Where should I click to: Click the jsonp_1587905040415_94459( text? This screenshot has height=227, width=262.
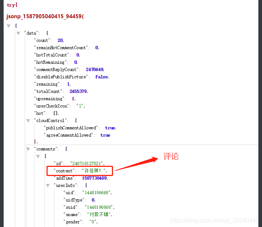[45, 16]
